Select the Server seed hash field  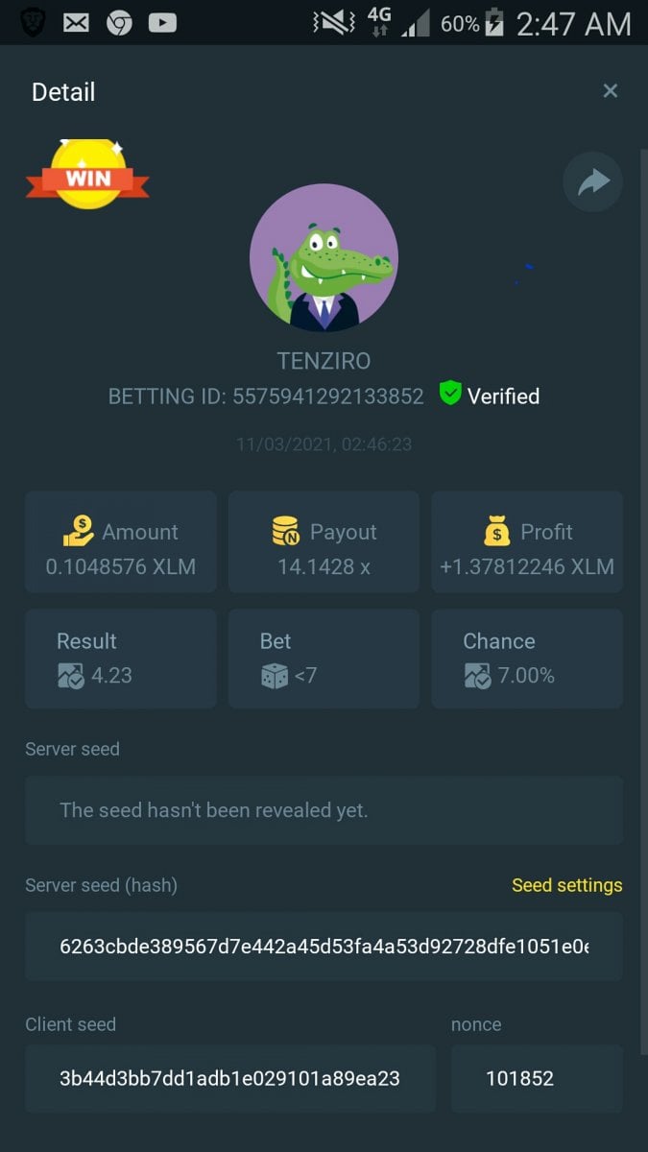click(x=324, y=947)
